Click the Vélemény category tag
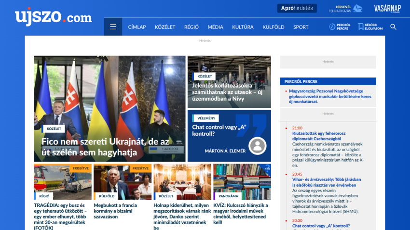This screenshot has height=230, width=410. [206, 118]
